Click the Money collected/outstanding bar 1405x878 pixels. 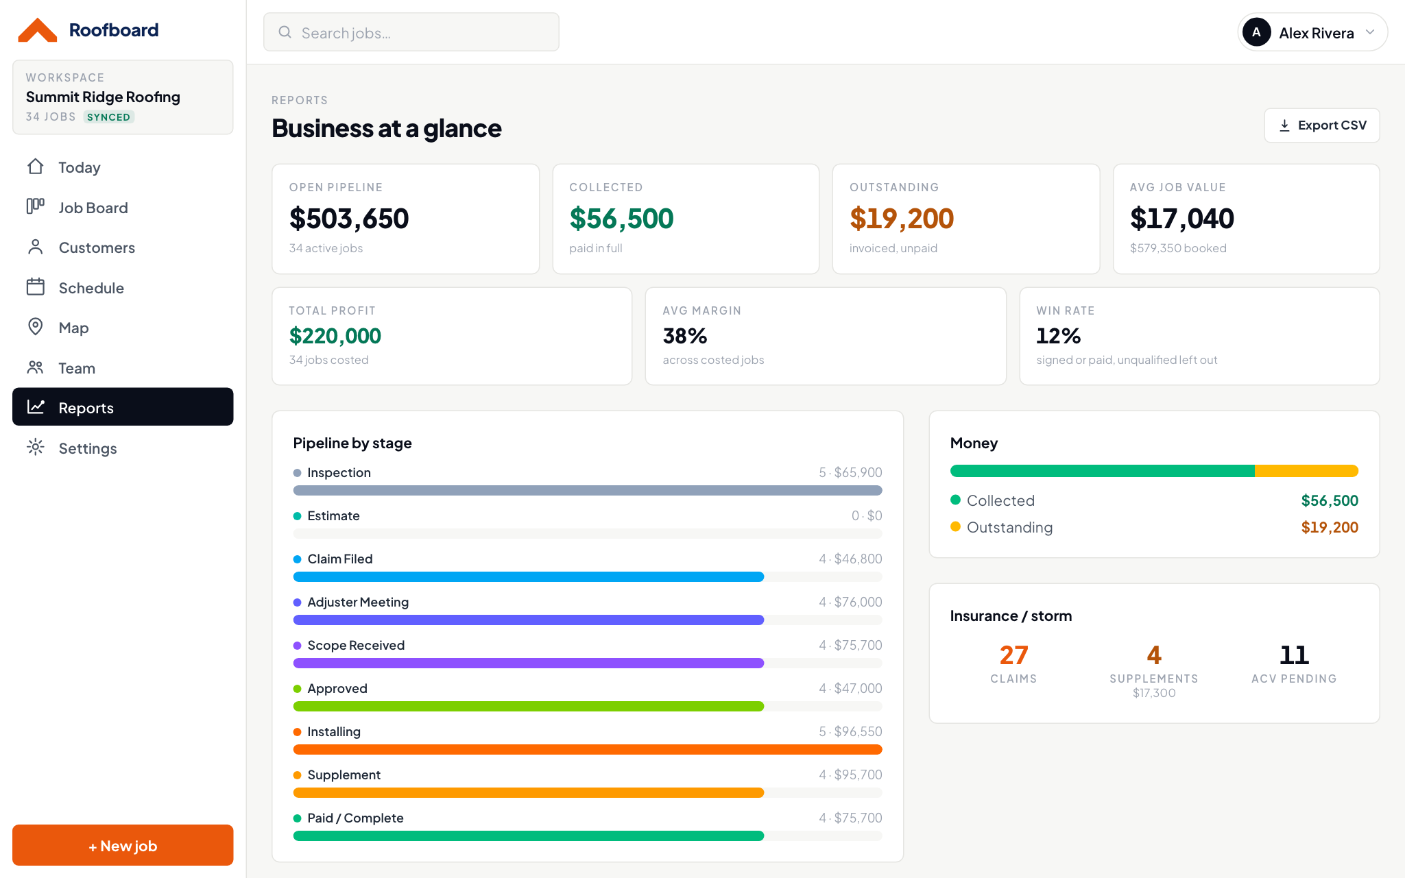coord(1154,471)
